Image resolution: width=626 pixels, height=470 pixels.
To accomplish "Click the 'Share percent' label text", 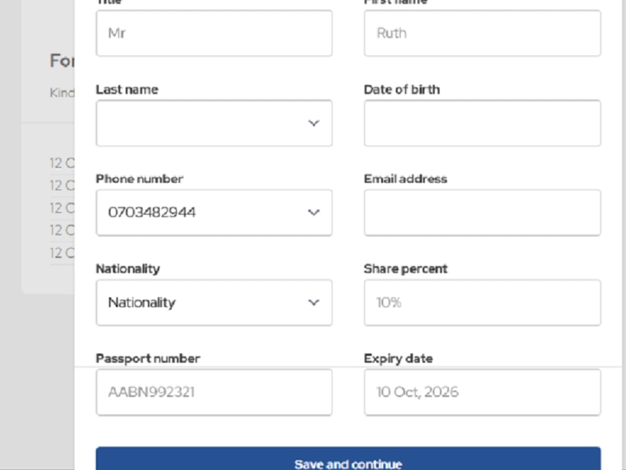I will (x=405, y=269).
